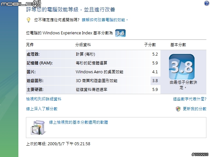Screen dimensions: 210x157
Task: Click the 分級資料 column header
Action: click(x=83, y=44)
